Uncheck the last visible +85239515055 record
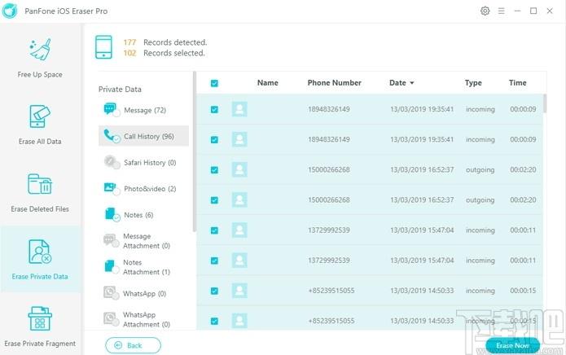This screenshot has height=355, width=566. click(214, 321)
